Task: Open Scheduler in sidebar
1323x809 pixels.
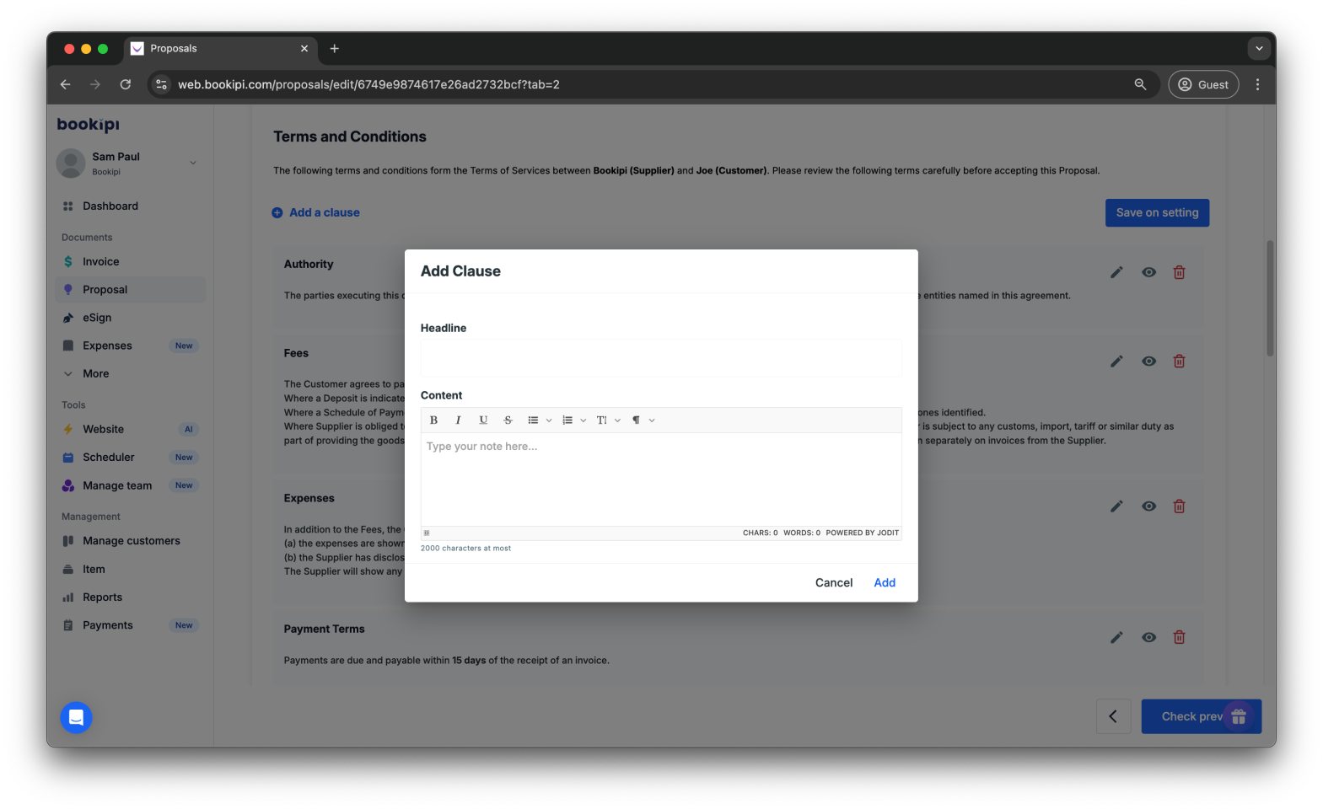Action: coord(130,458)
